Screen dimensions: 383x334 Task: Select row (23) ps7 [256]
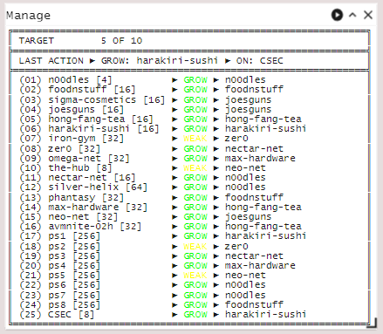pyautogui.click(x=163, y=295)
